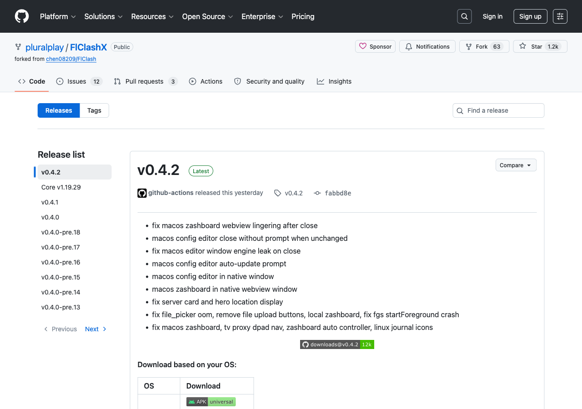The width and height of the screenshot is (582, 409).
Task: Click the Find a release search field
Action: click(498, 110)
